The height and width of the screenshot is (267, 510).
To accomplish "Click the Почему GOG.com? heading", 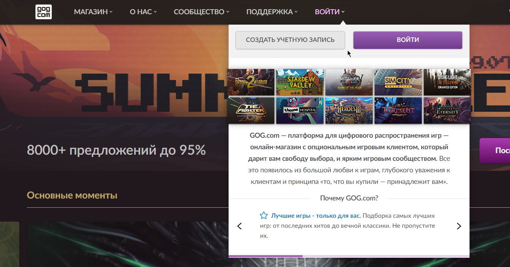I will coord(349,198).
